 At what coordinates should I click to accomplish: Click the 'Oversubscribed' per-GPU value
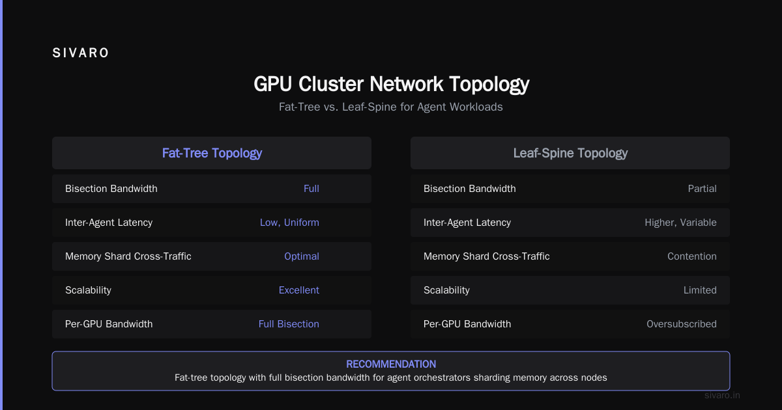(682, 324)
